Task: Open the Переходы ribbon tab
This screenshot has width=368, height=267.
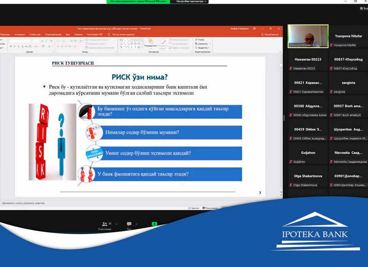Action: 5,34
